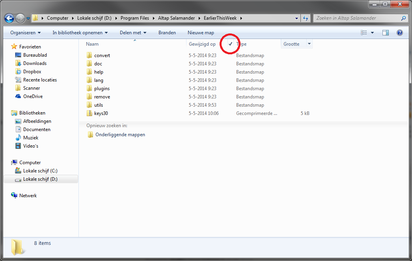Viewport: 412px width, 261px height.
Task: Open the Grootte column filter dropdown
Action: (x=309, y=44)
